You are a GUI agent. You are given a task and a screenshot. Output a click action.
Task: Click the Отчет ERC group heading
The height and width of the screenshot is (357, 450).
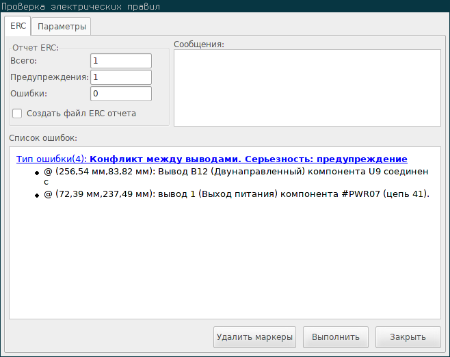point(36,48)
